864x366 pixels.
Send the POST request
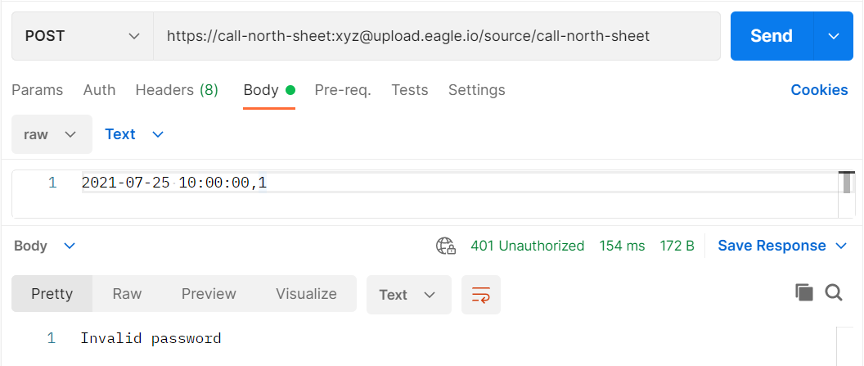pyautogui.click(x=772, y=36)
